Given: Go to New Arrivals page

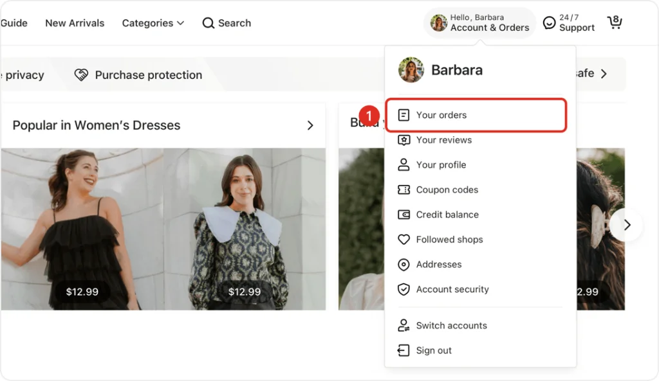Looking at the screenshot, I should pyautogui.click(x=75, y=23).
